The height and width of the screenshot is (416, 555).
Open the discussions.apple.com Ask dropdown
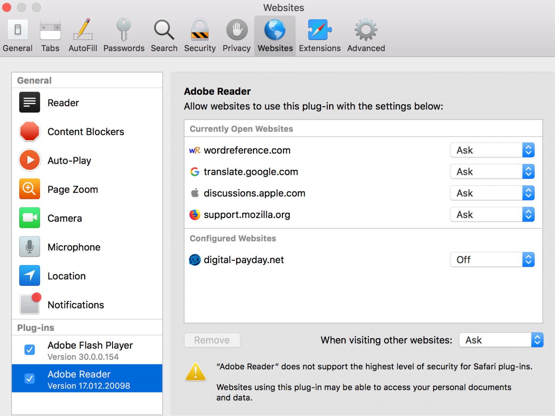pyautogui.click(x=492, y=193)
